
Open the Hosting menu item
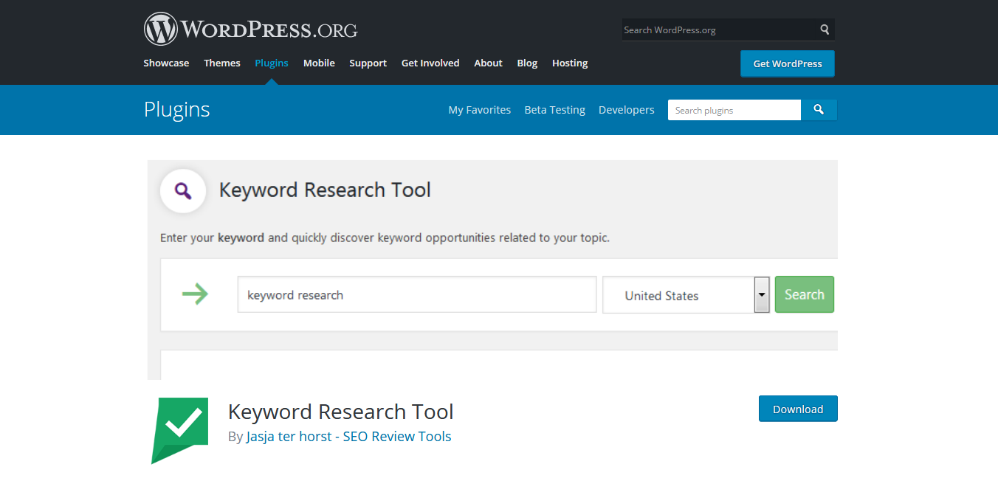(x=569, y=63)
